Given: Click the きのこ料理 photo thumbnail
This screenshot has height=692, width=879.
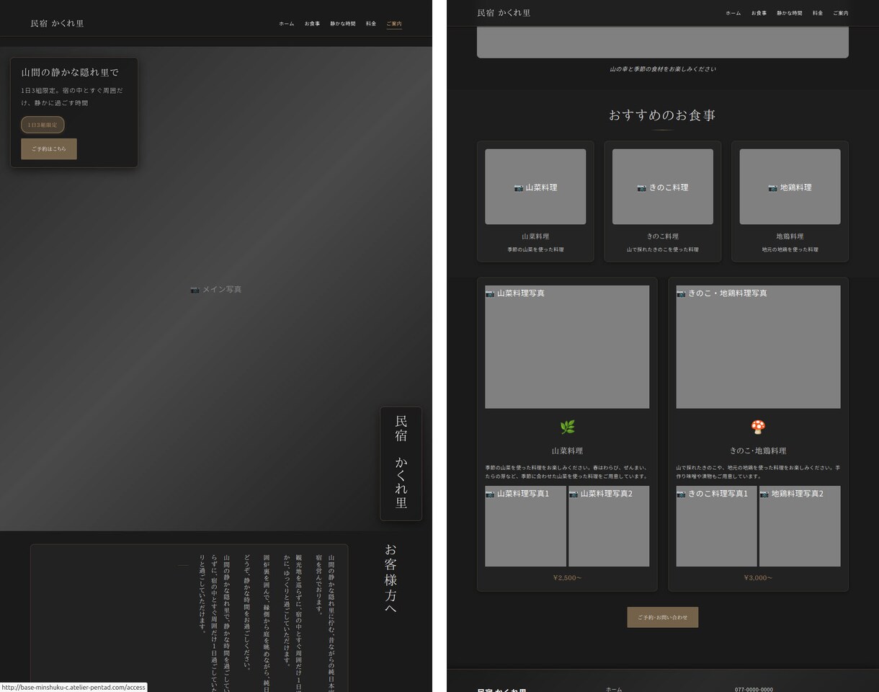Looking at the screenshot, I should [663, 187].
